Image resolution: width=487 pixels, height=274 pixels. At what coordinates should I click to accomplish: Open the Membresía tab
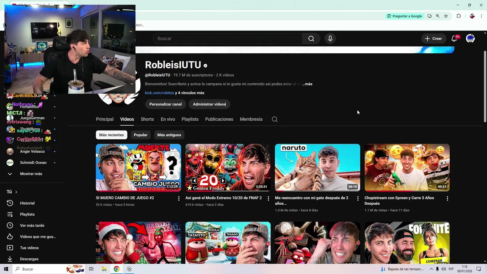click(251, 119)
